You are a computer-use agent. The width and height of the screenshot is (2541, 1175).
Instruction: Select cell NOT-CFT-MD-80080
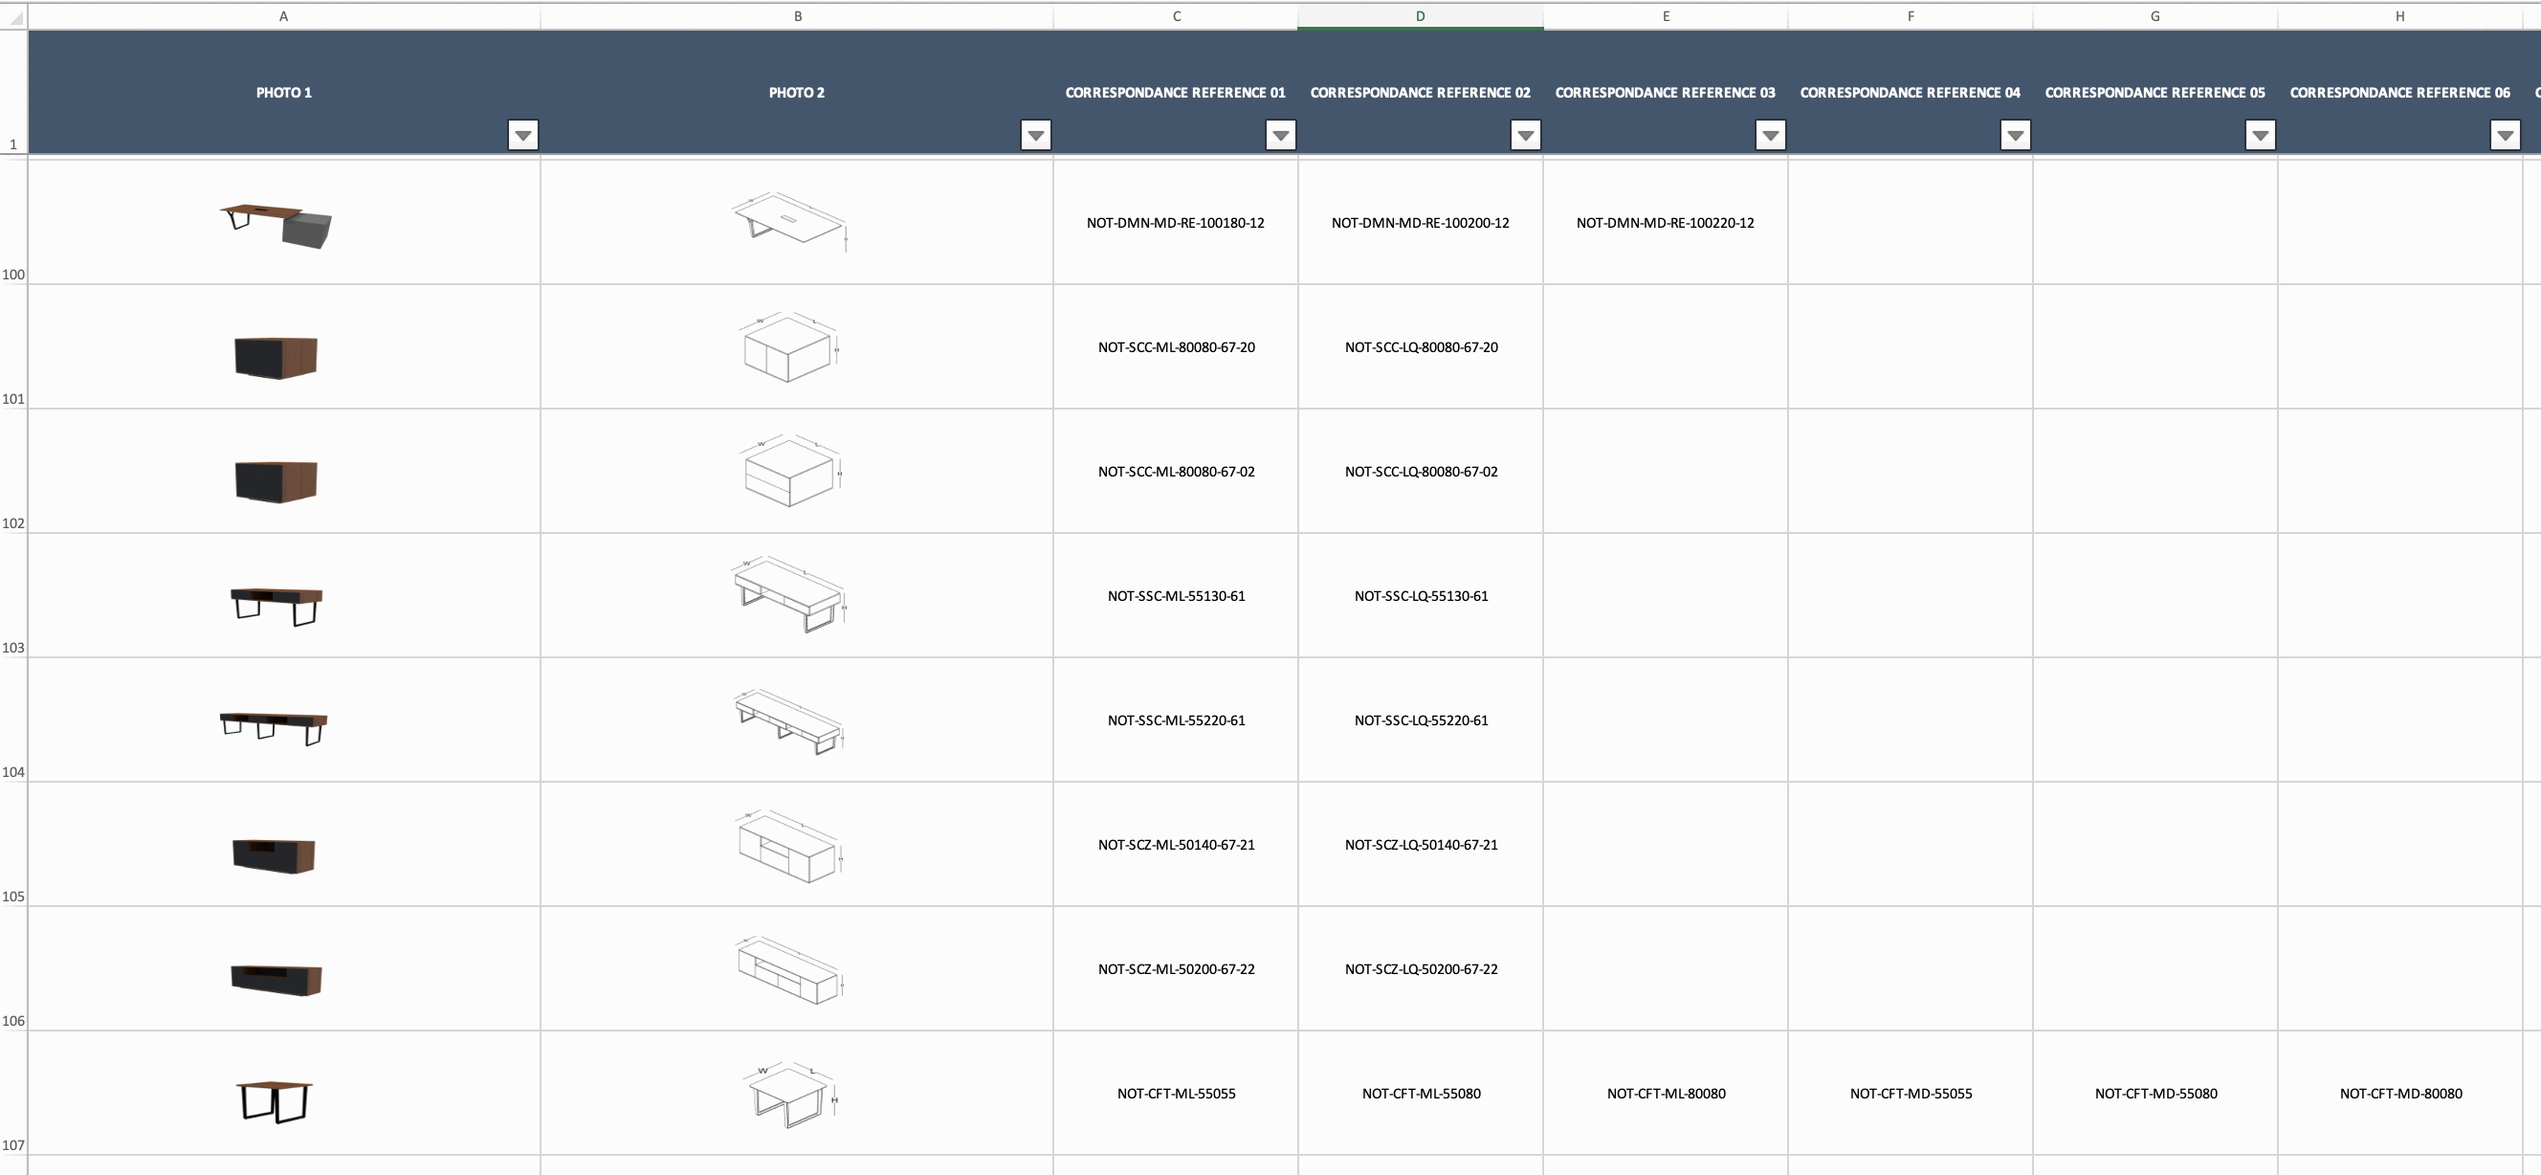[x=2400, y=1093]
